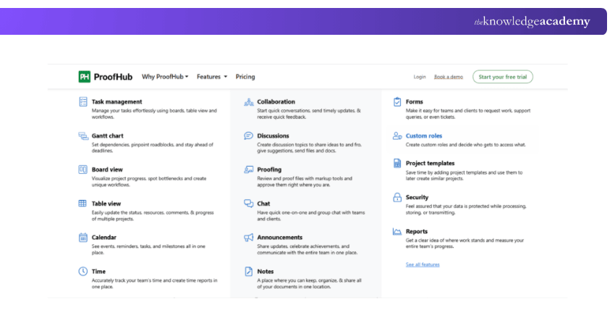Click the Project templates document icon
Screen dimensions: 615x326
pos(397,164)
